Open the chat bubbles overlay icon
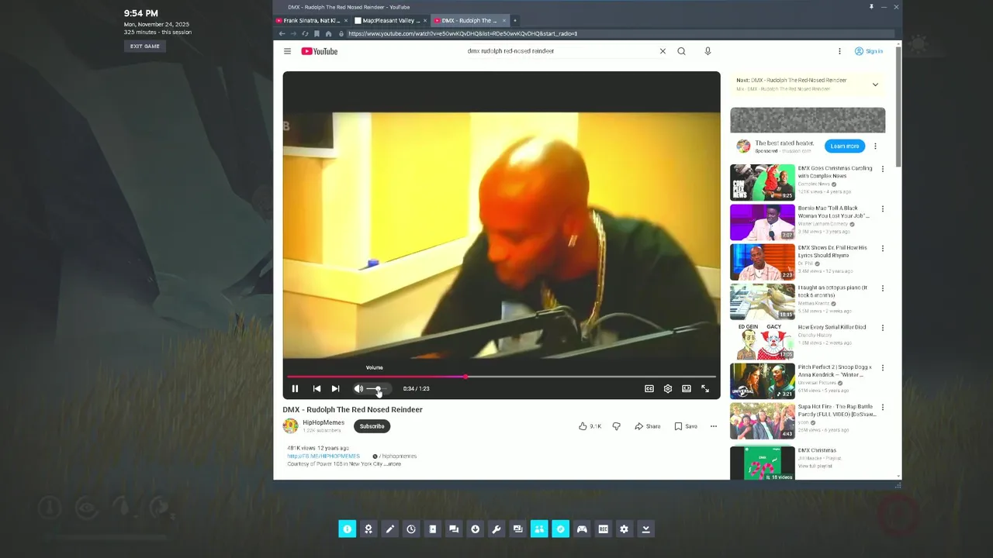 454,529
